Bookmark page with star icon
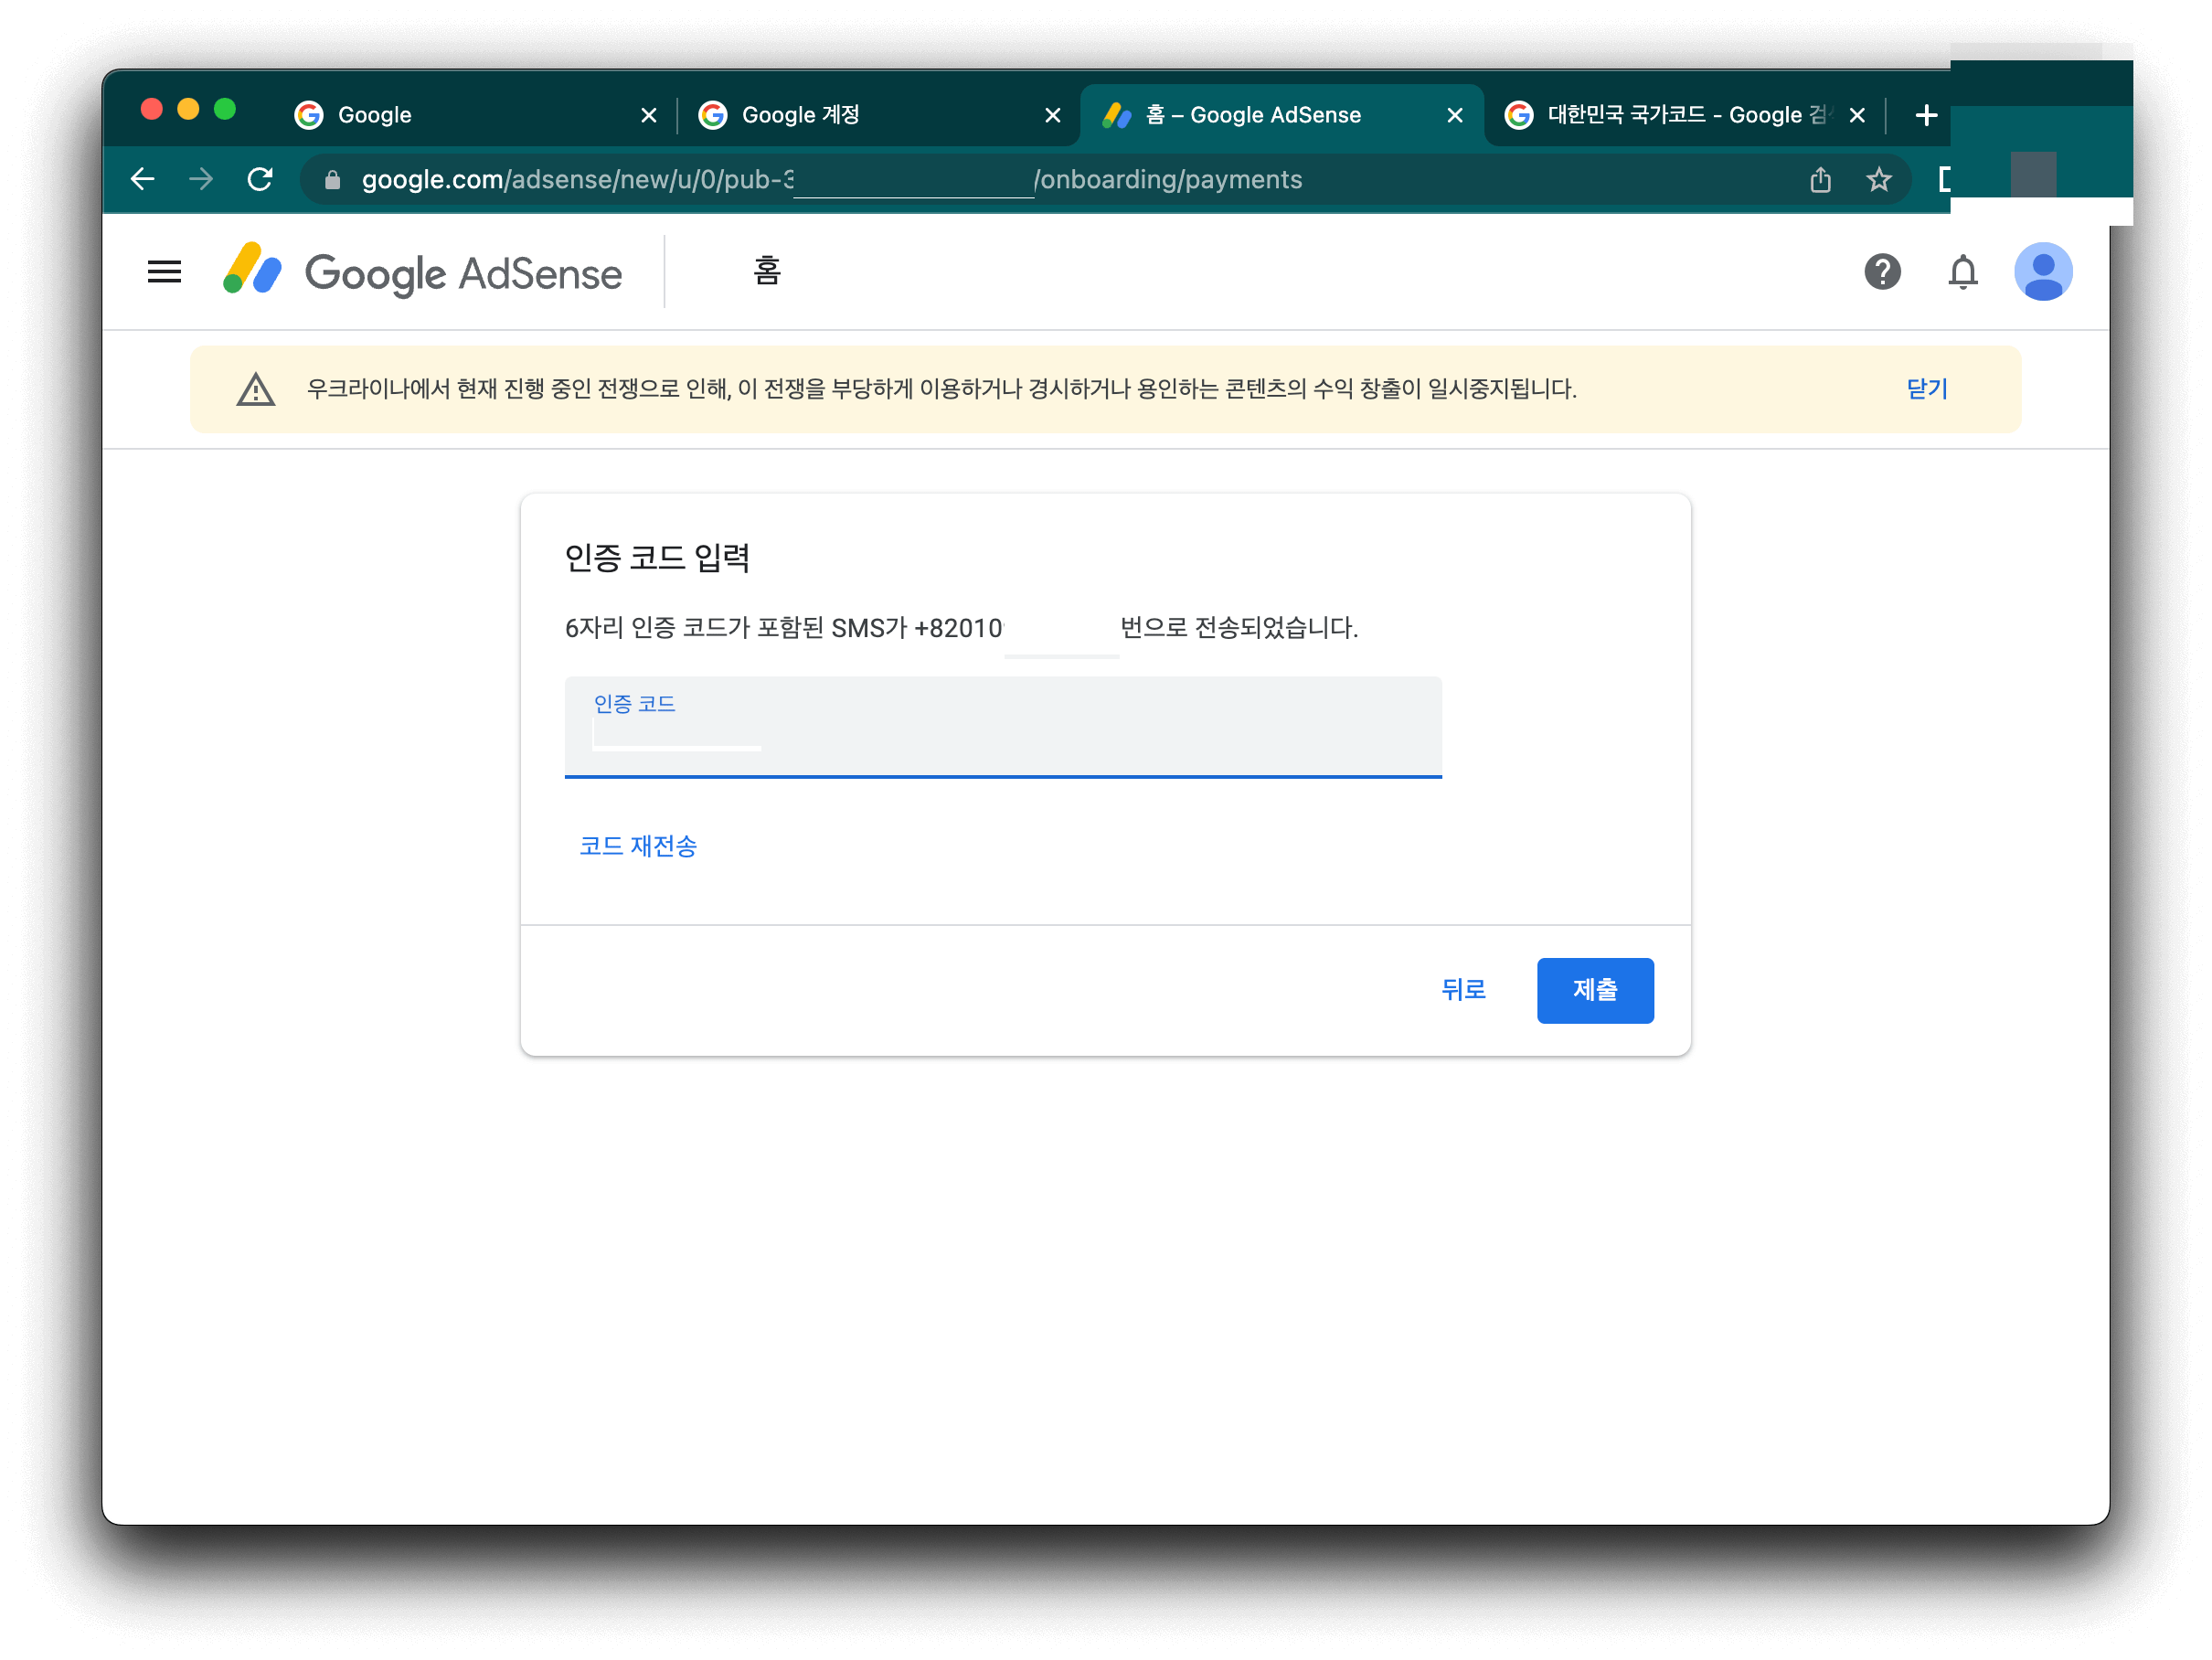 [x=1879, y=180]
